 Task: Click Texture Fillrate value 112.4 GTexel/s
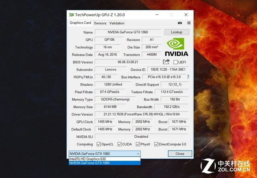click(x=171, y=92)
